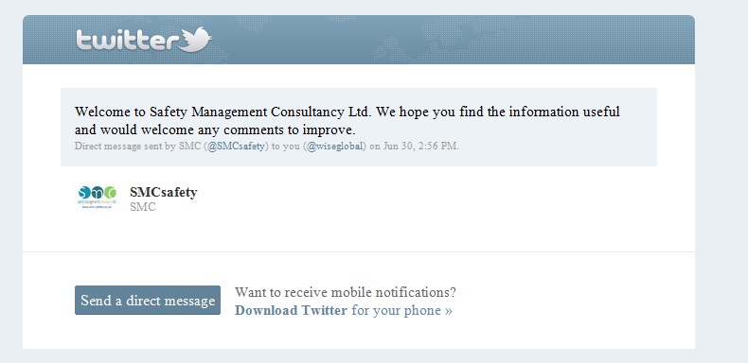Image resolution: width=748 pixels, height=363 pixels.
Task: Click the » chevron after phone
Action: tap(449, 311)
